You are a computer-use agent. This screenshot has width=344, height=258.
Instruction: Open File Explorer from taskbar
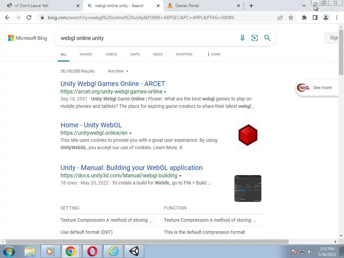click(x=30, y=251)
